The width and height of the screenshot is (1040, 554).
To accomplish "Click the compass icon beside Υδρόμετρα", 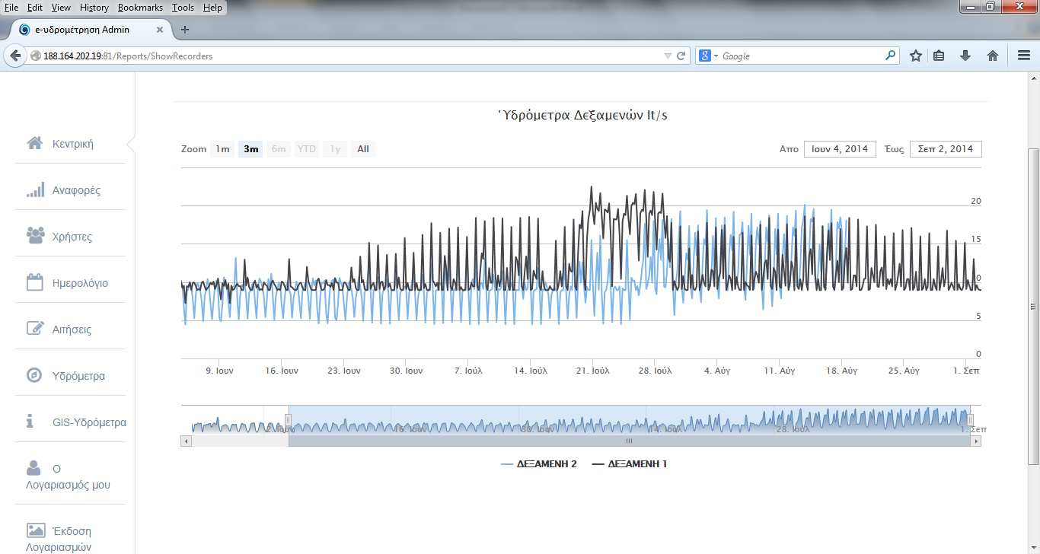I will click(35, 375).
